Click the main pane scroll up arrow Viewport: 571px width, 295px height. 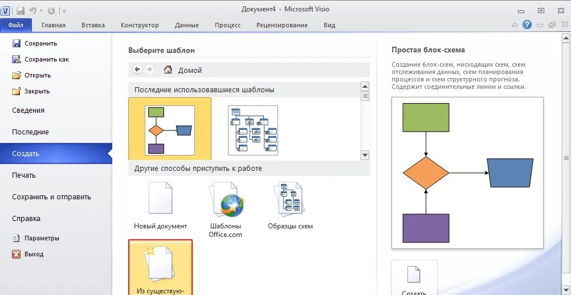click(x=566, y=38)
